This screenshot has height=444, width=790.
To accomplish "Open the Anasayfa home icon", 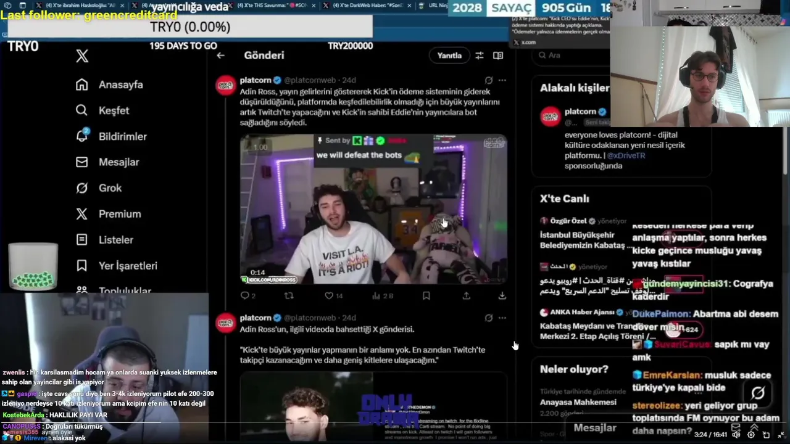I will (x=81, y=84).
